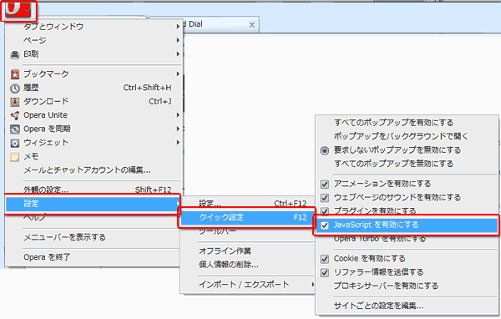Choose オフライン作業 submenu item
Viewport: 501px width, 319px height.
(248, 251)
